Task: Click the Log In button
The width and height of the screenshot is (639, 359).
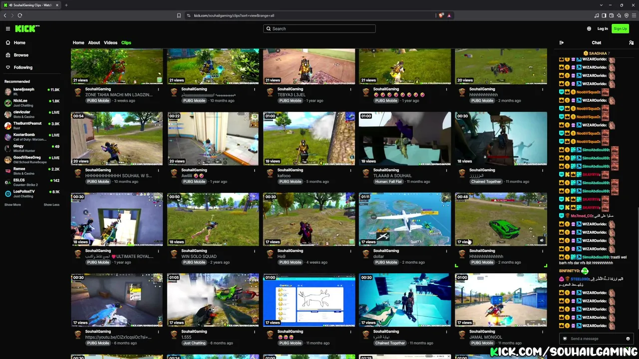Action: [x=603, y=28]
